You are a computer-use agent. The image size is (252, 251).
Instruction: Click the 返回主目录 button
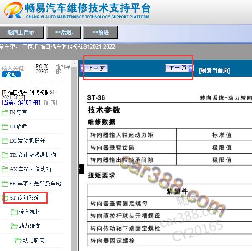[x=22, y=33]
